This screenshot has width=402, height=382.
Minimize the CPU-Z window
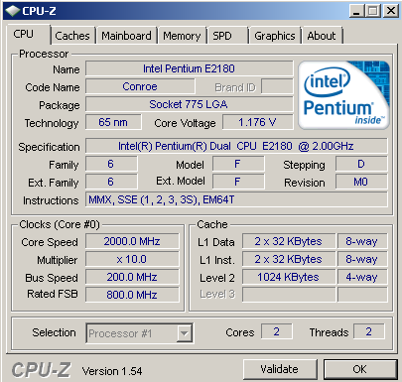click(356, 11)
